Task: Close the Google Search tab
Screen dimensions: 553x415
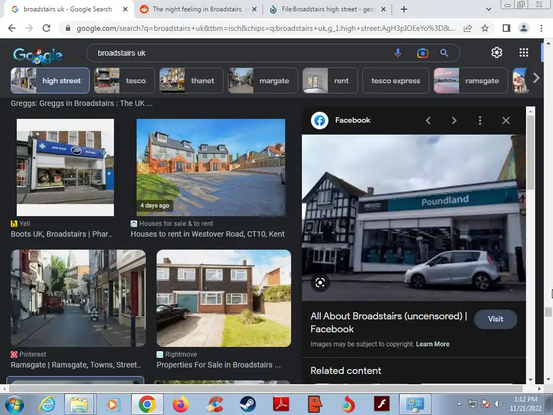Action: (125, 9)
